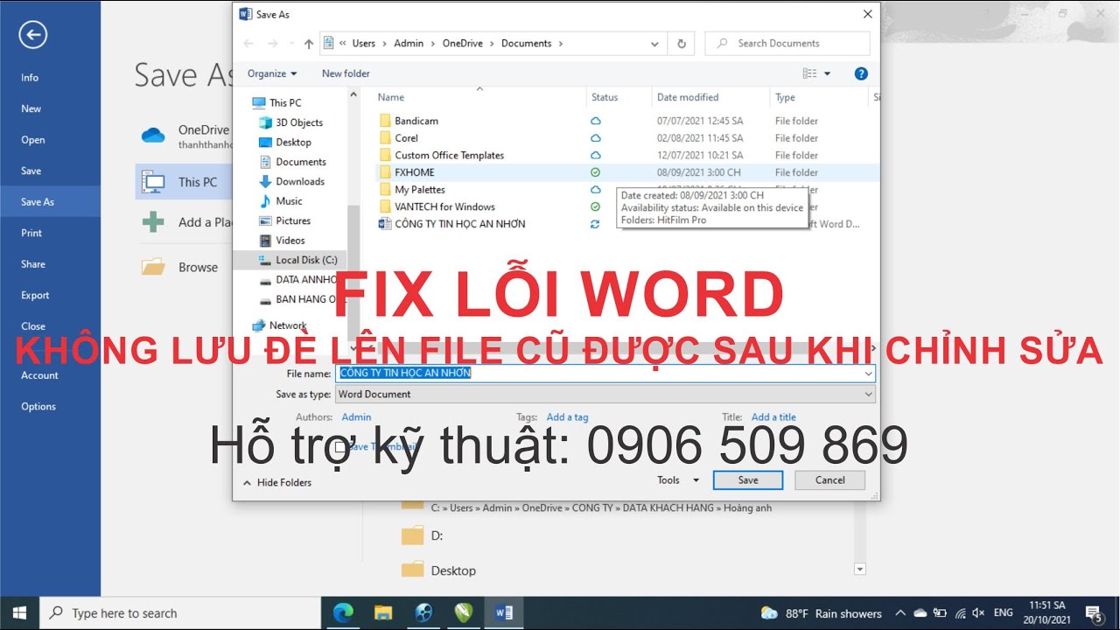This screenshot has width=1120, height=630.
Task: Open the Bandicam folder icon
Action: point(385,121)
